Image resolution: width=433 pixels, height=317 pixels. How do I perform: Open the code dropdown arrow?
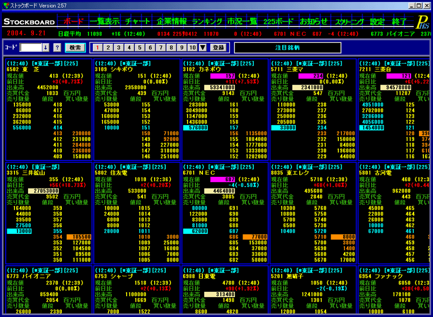(x=46, y=47)
